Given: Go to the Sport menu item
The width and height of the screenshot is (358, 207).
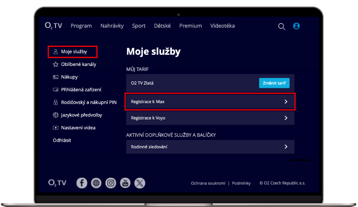Looking at the screenshot, I should point(139,26).
